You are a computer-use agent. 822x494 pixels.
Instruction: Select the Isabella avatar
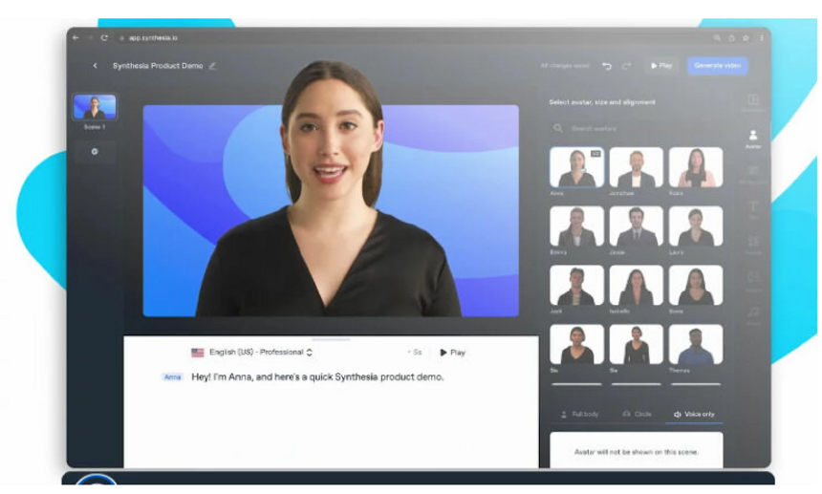pos(636,286)
